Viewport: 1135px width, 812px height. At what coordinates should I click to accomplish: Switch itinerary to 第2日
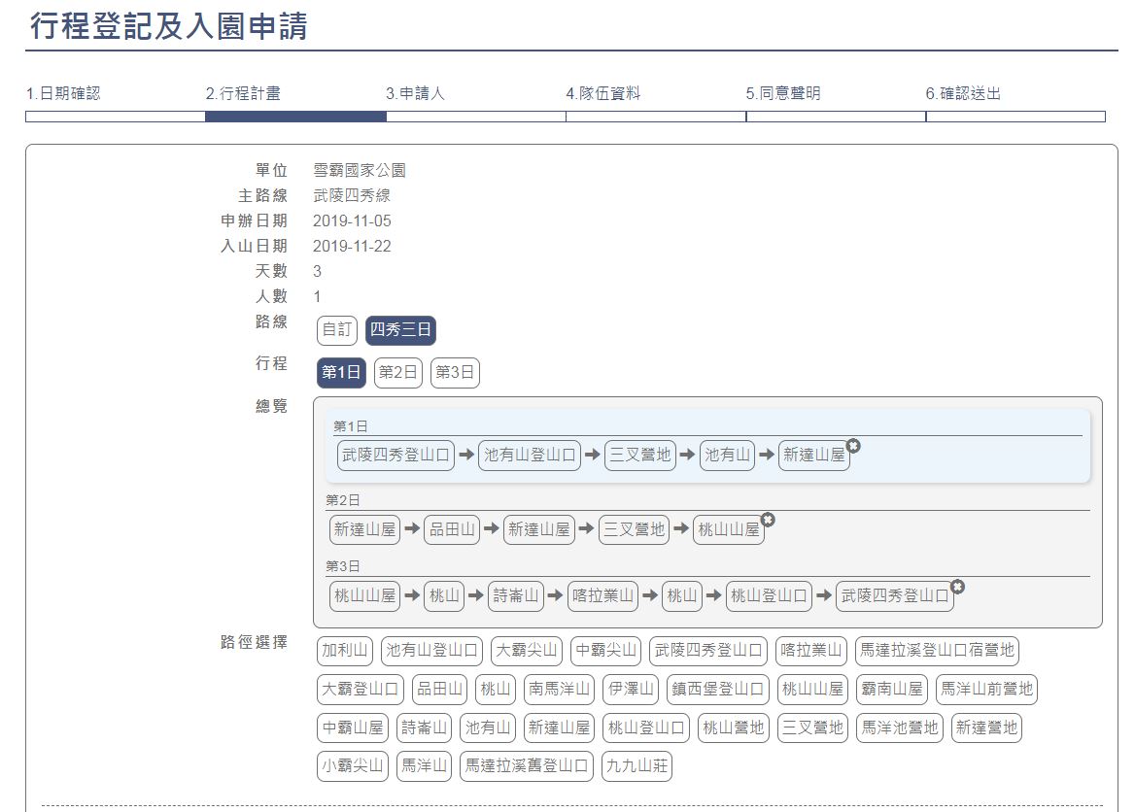(x=398, y=373)
